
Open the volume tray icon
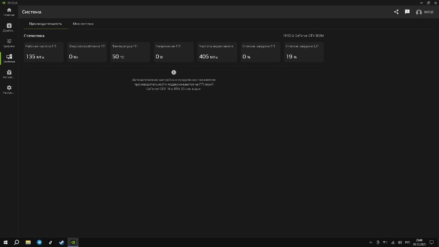click(x=400, y=242)
